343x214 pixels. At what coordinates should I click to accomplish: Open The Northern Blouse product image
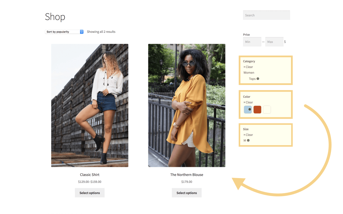tap(187, 105)
